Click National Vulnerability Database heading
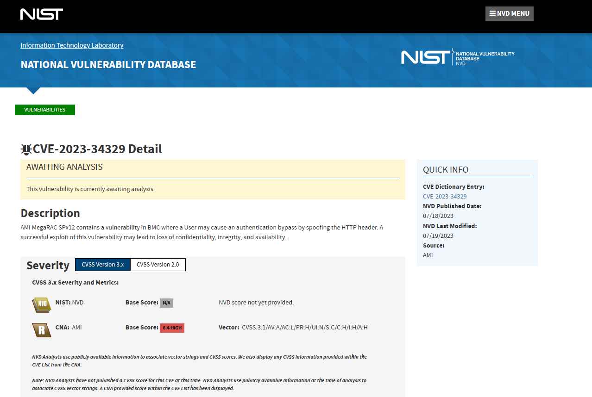The image size is (592, 397). [108, 64]
